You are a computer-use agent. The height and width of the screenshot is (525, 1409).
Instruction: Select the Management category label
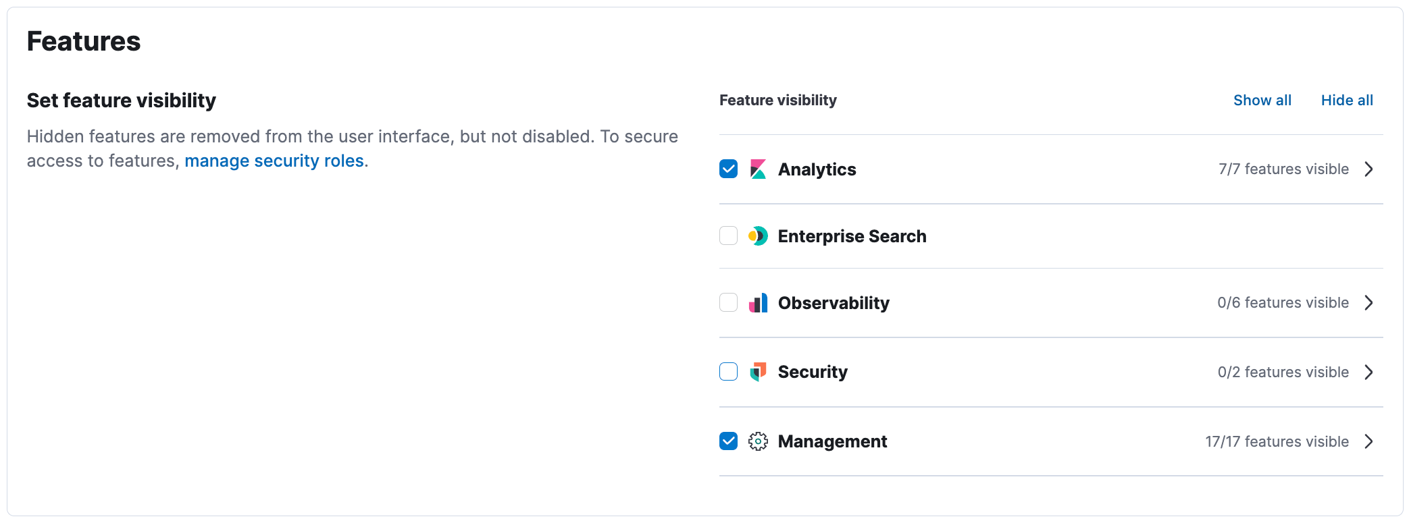(832, 441)
